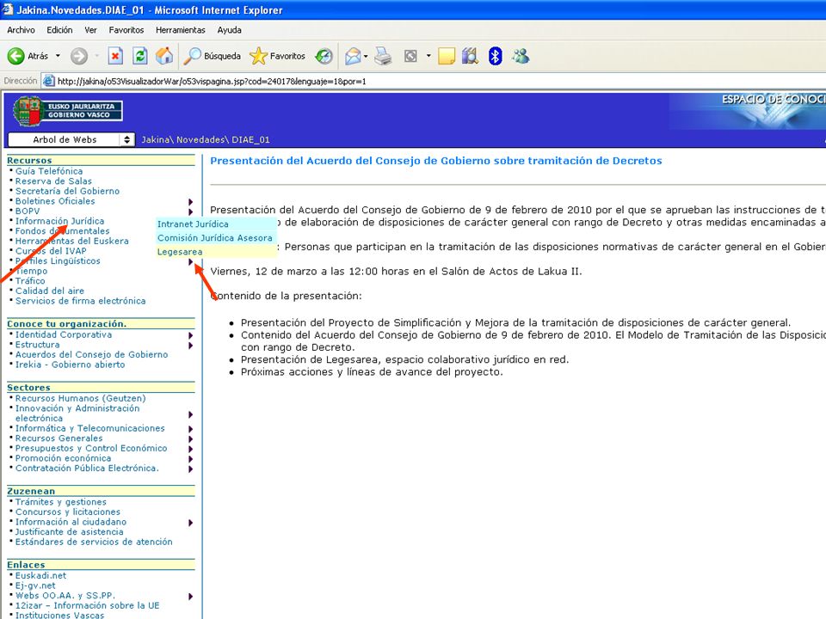The image size is (826, 619).
Task: Print the page with printer icon
Action: [383, 56]
